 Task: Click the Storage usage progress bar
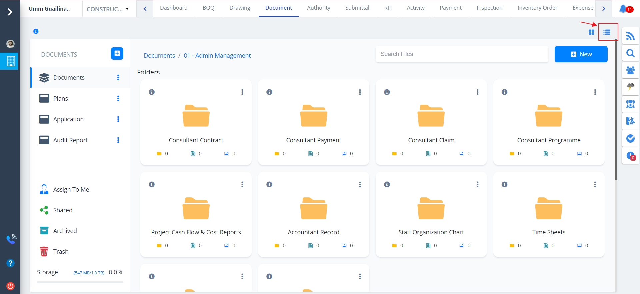80,282
